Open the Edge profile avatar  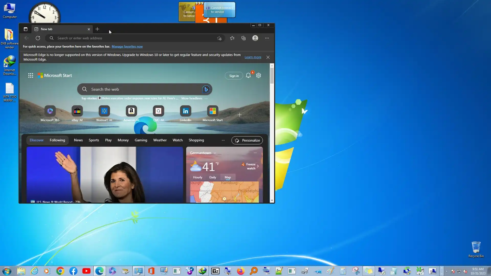click(x=255, y=38)
